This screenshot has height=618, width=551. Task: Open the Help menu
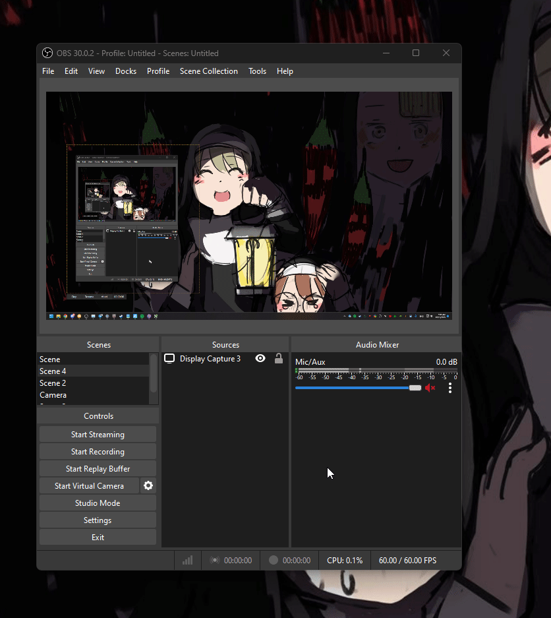[x=285, y=71]
